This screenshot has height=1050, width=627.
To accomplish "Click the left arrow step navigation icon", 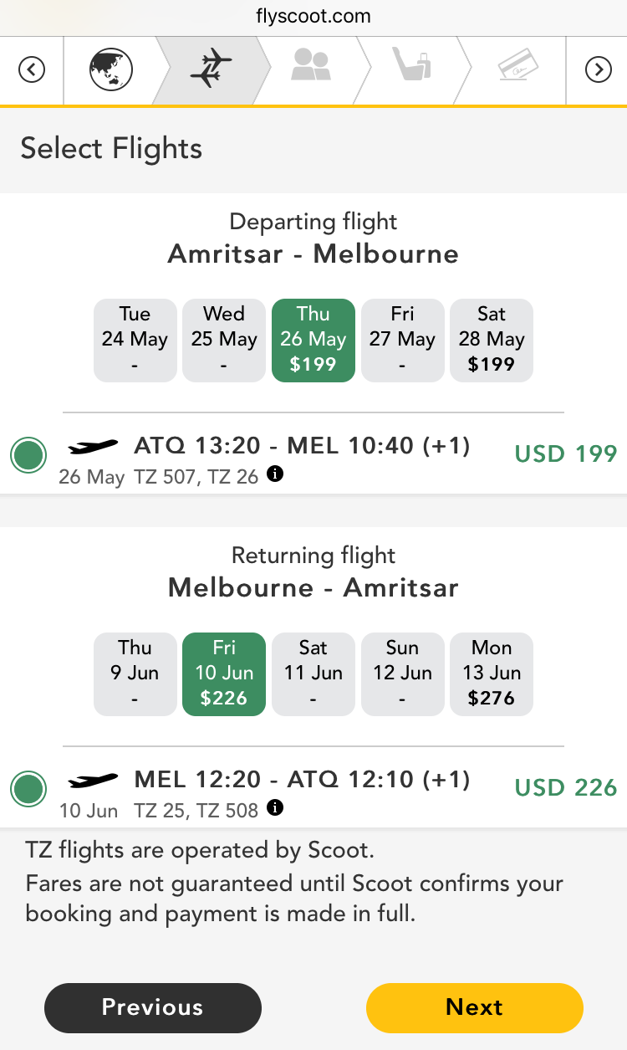I will point(31,69).
